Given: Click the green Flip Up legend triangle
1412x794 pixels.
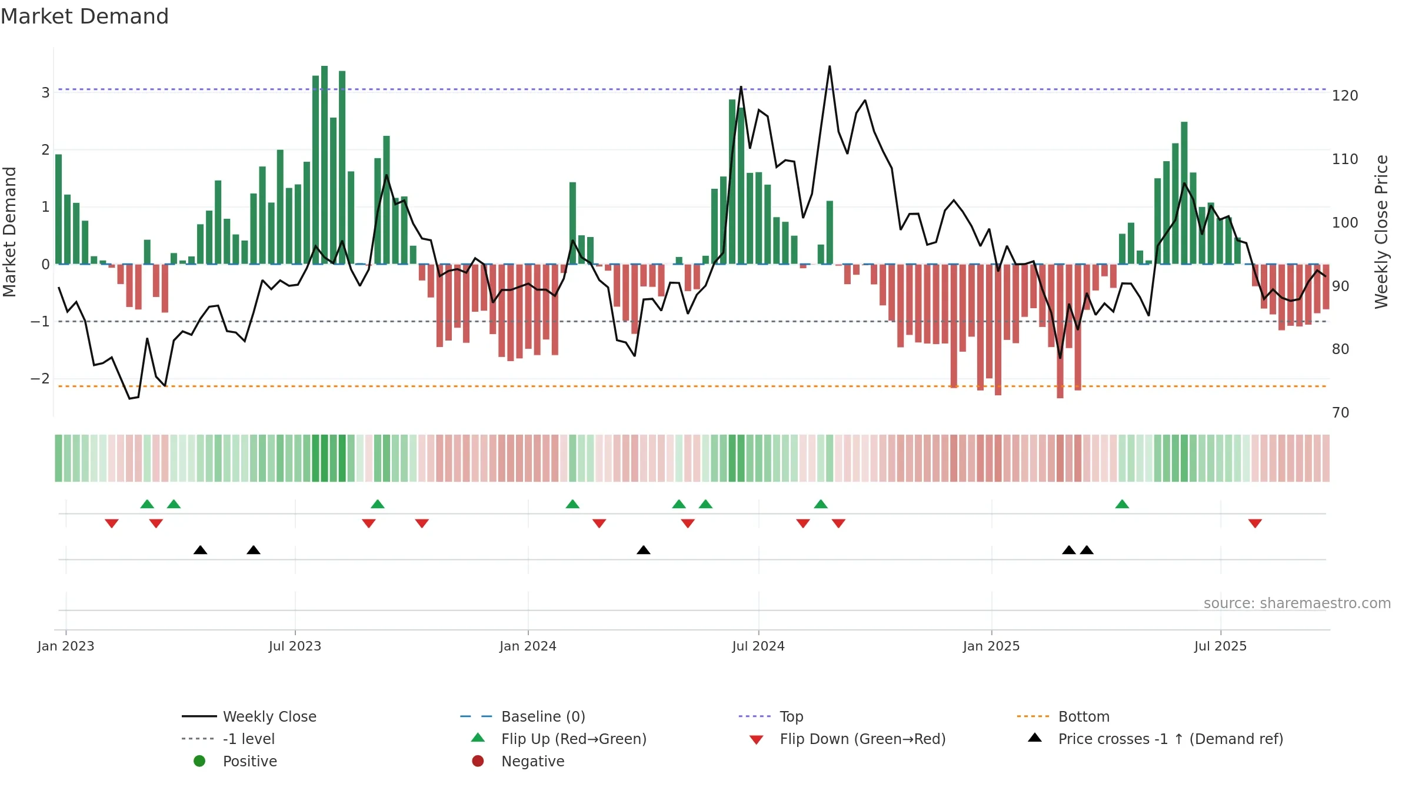Looking at the screenshot, I should point(478,738).
